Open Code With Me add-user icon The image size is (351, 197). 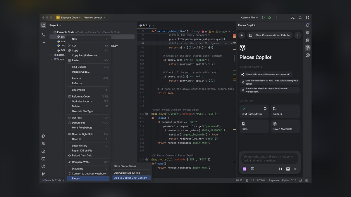click(x=292, y=18)
